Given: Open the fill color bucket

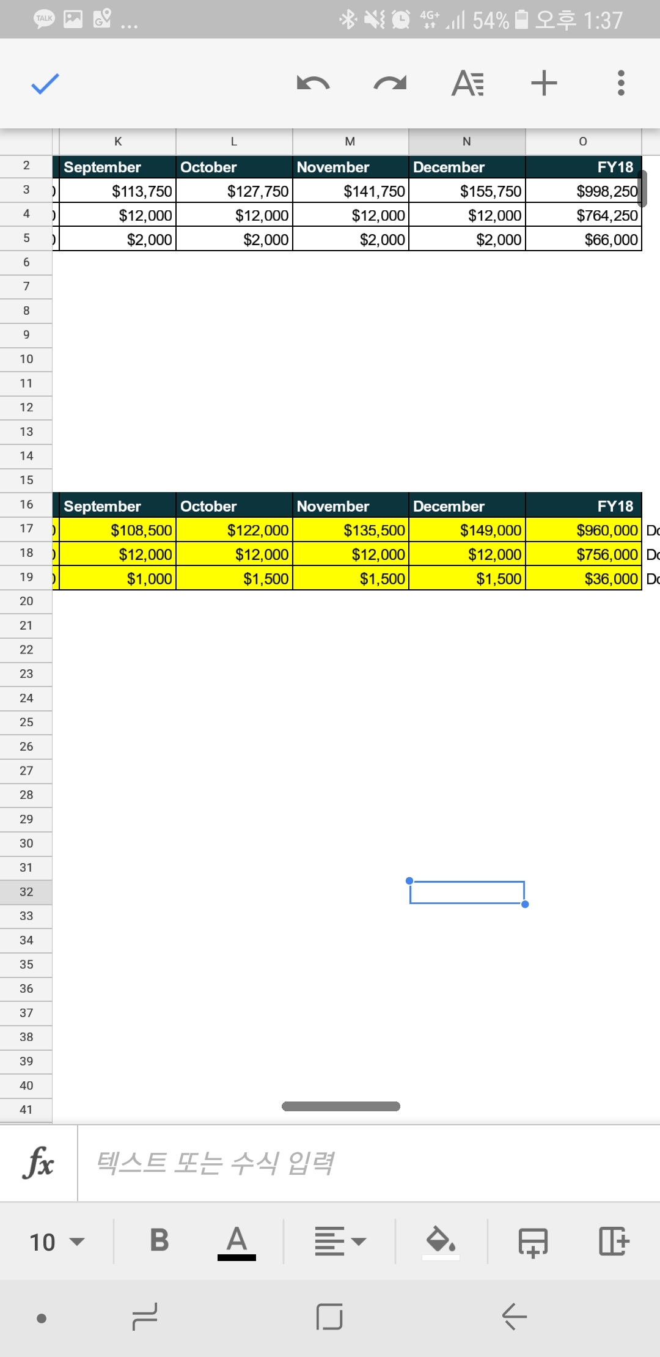Looking at the screenshot, I should click(x=441, y=1241).
